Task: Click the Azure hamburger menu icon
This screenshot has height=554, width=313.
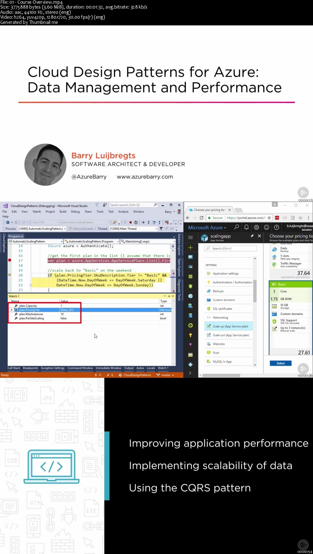Action: [190, 237]
